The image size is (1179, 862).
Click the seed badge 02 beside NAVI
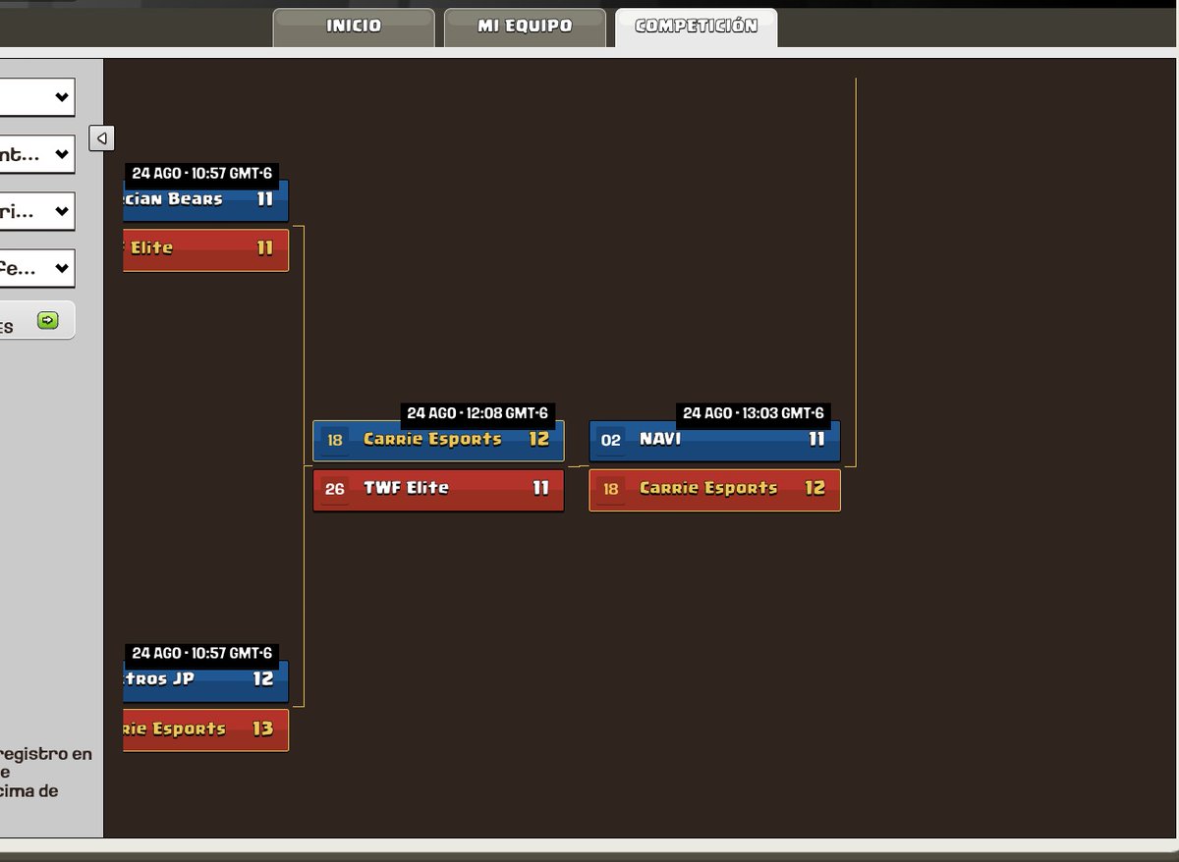611,441
